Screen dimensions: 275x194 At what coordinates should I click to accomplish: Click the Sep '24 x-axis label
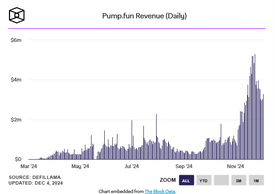tap(184, 166)
